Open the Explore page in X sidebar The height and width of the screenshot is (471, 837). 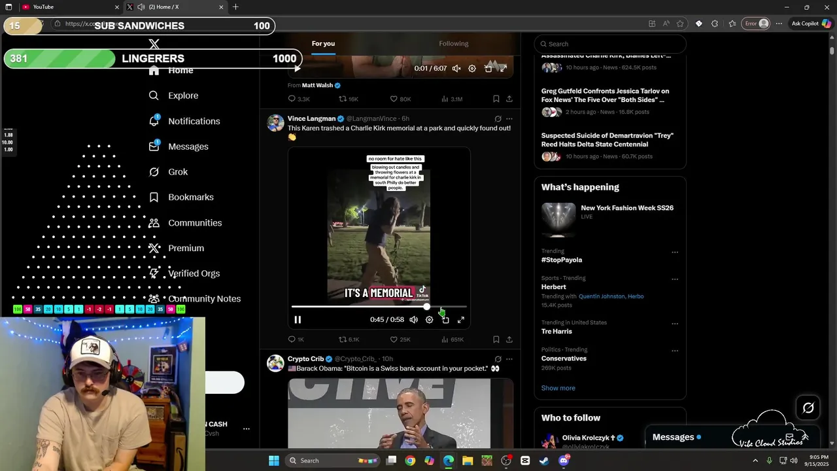click(173, 96)
